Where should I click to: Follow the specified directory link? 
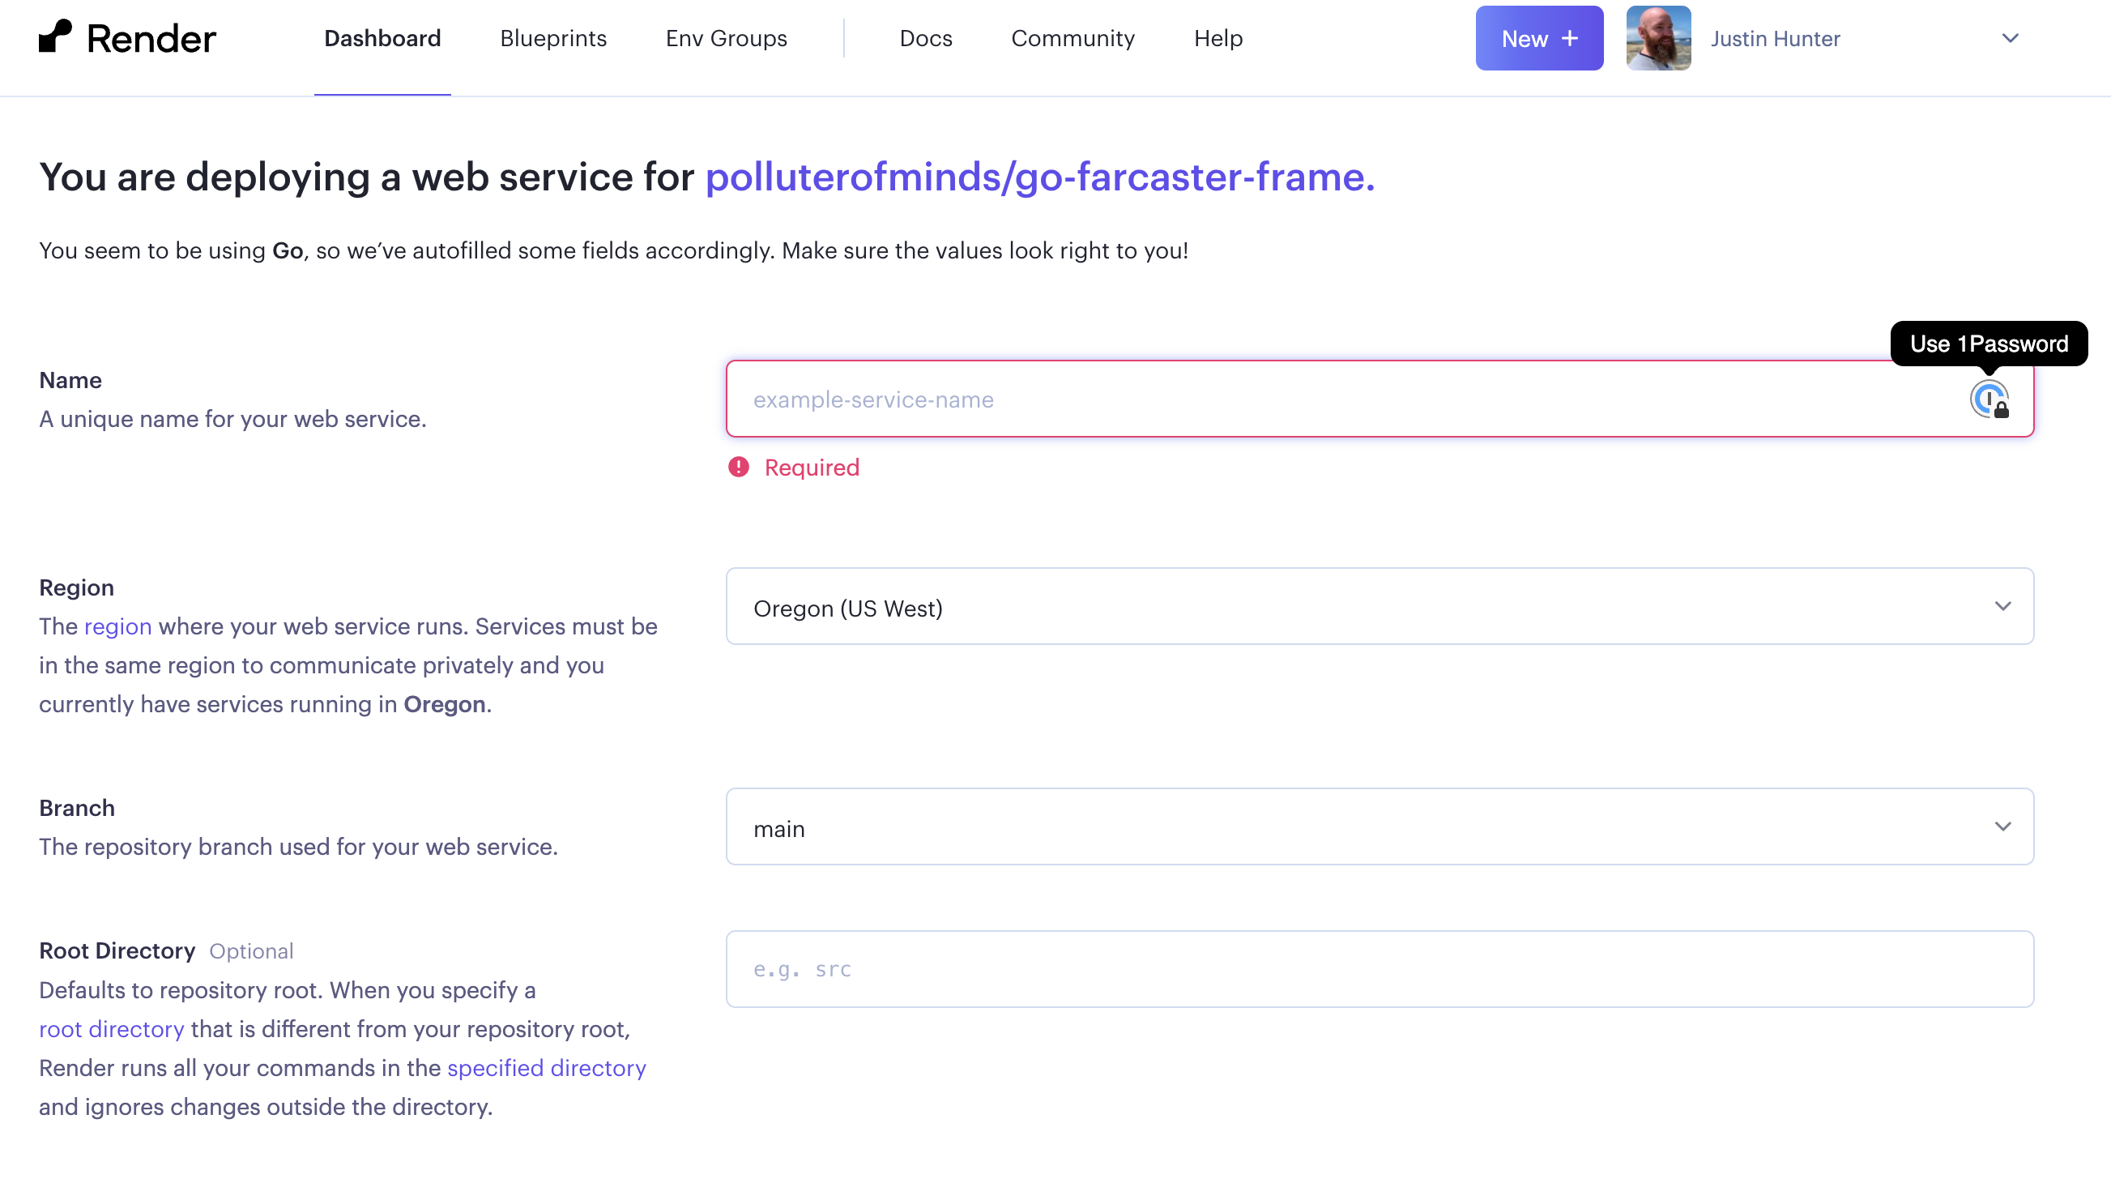547,1068
